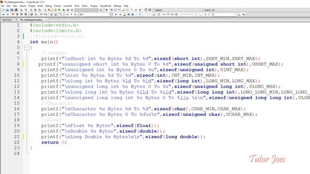Open the Edit menu
The image size is (310, 174).
click(8, 6)
